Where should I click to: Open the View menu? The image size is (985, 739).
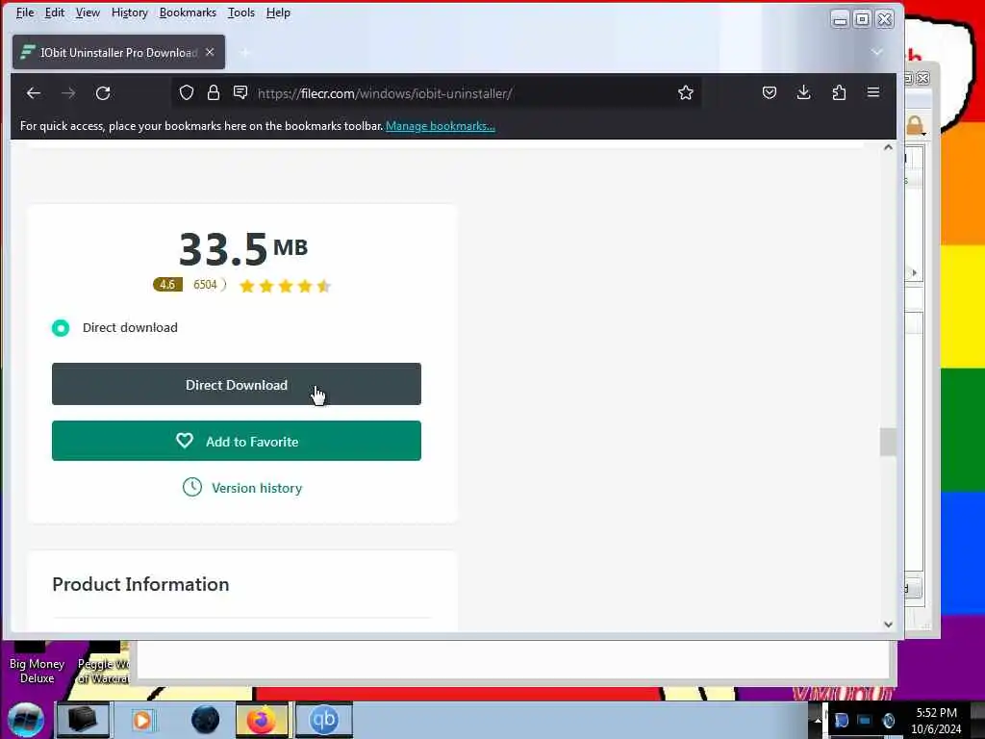[x=88, y=13]
